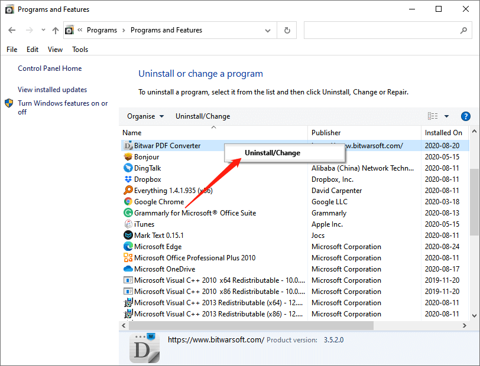Select the Bonjour program icon
The width and height of the screenshot is (480, 366).
pos(127,156)
